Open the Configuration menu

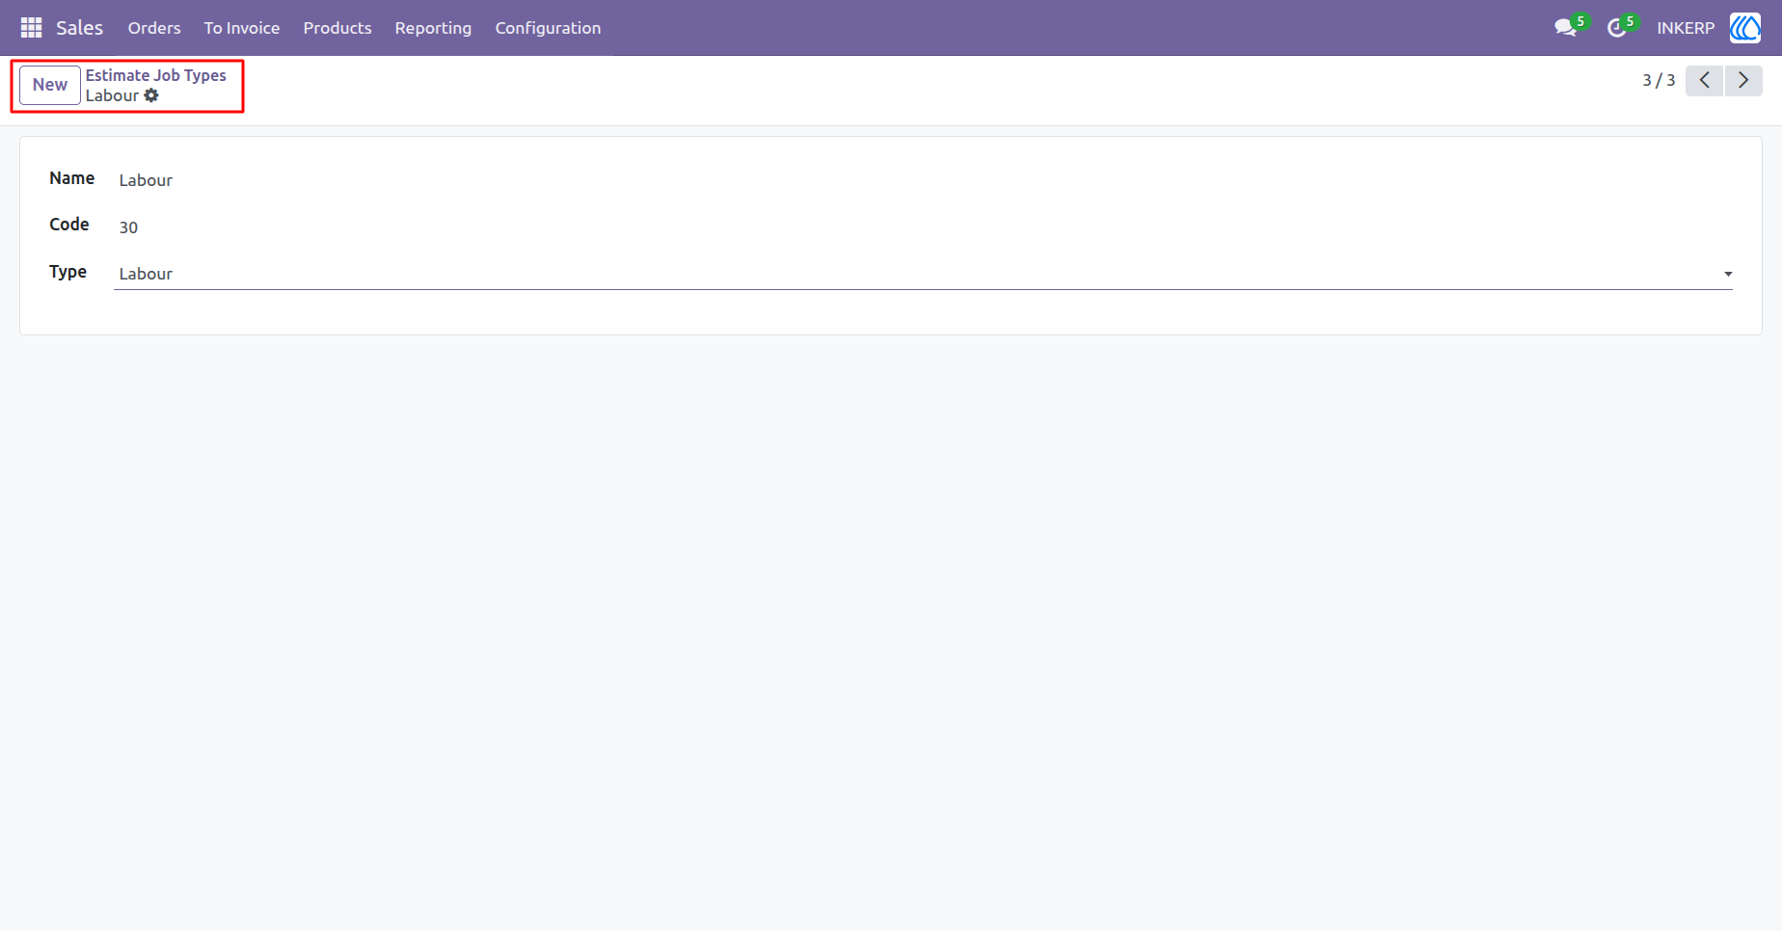point(548,28)
